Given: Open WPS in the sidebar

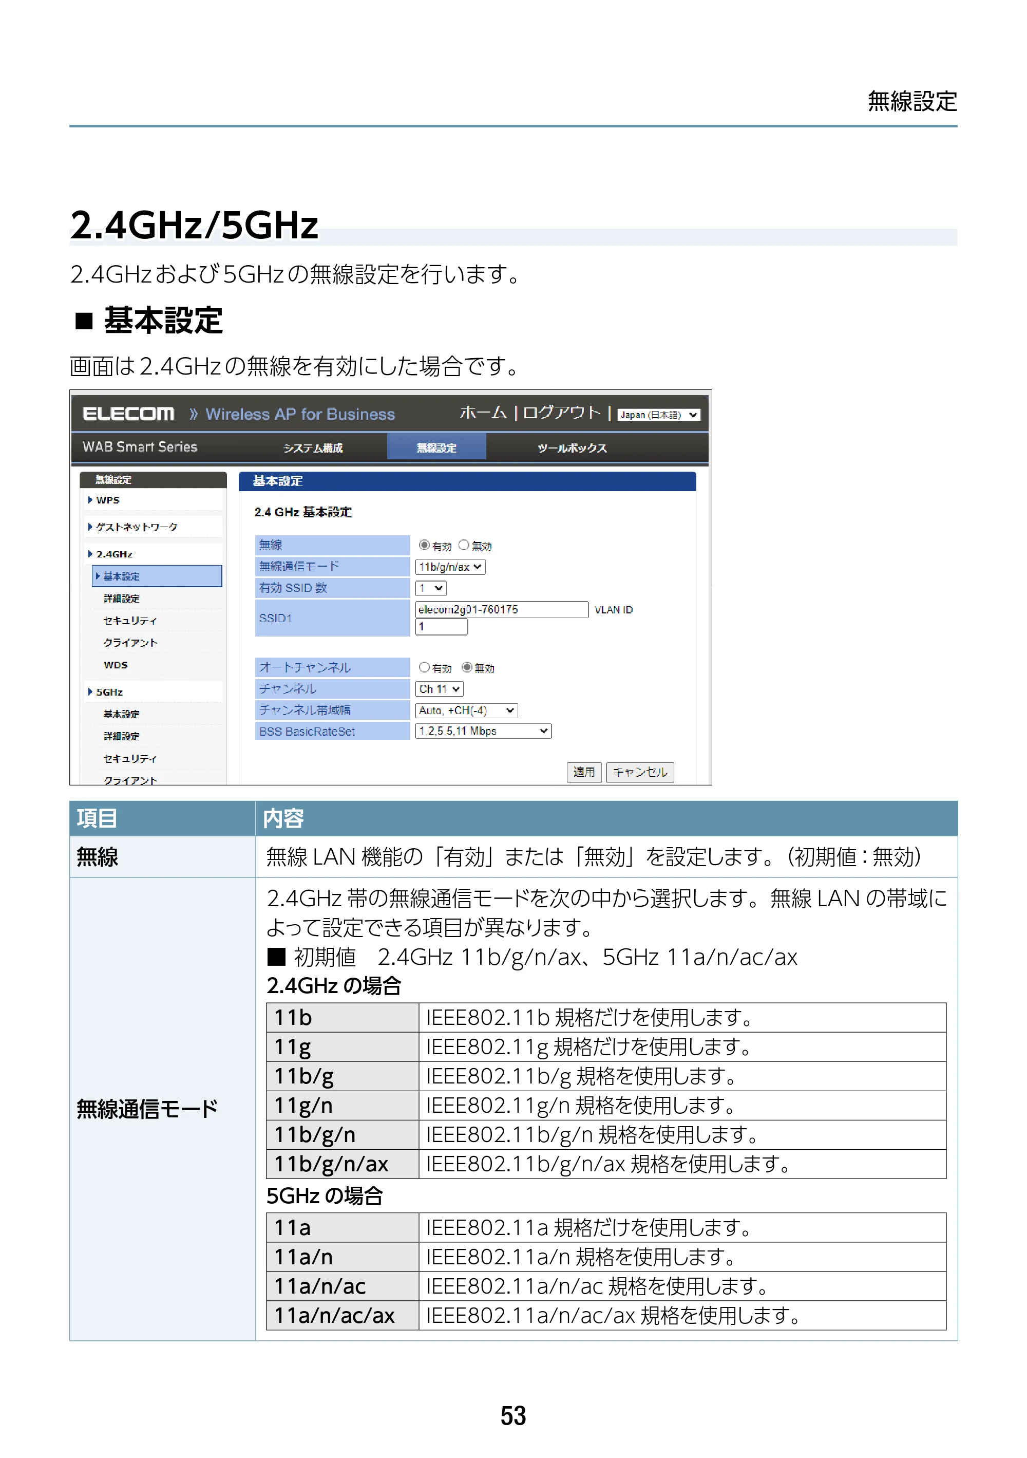Looking at the screenshot, I should [x=108, y=500].
